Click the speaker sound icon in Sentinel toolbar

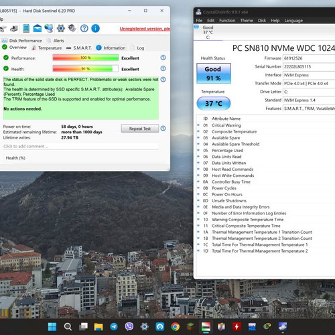(x=72, y=28)
